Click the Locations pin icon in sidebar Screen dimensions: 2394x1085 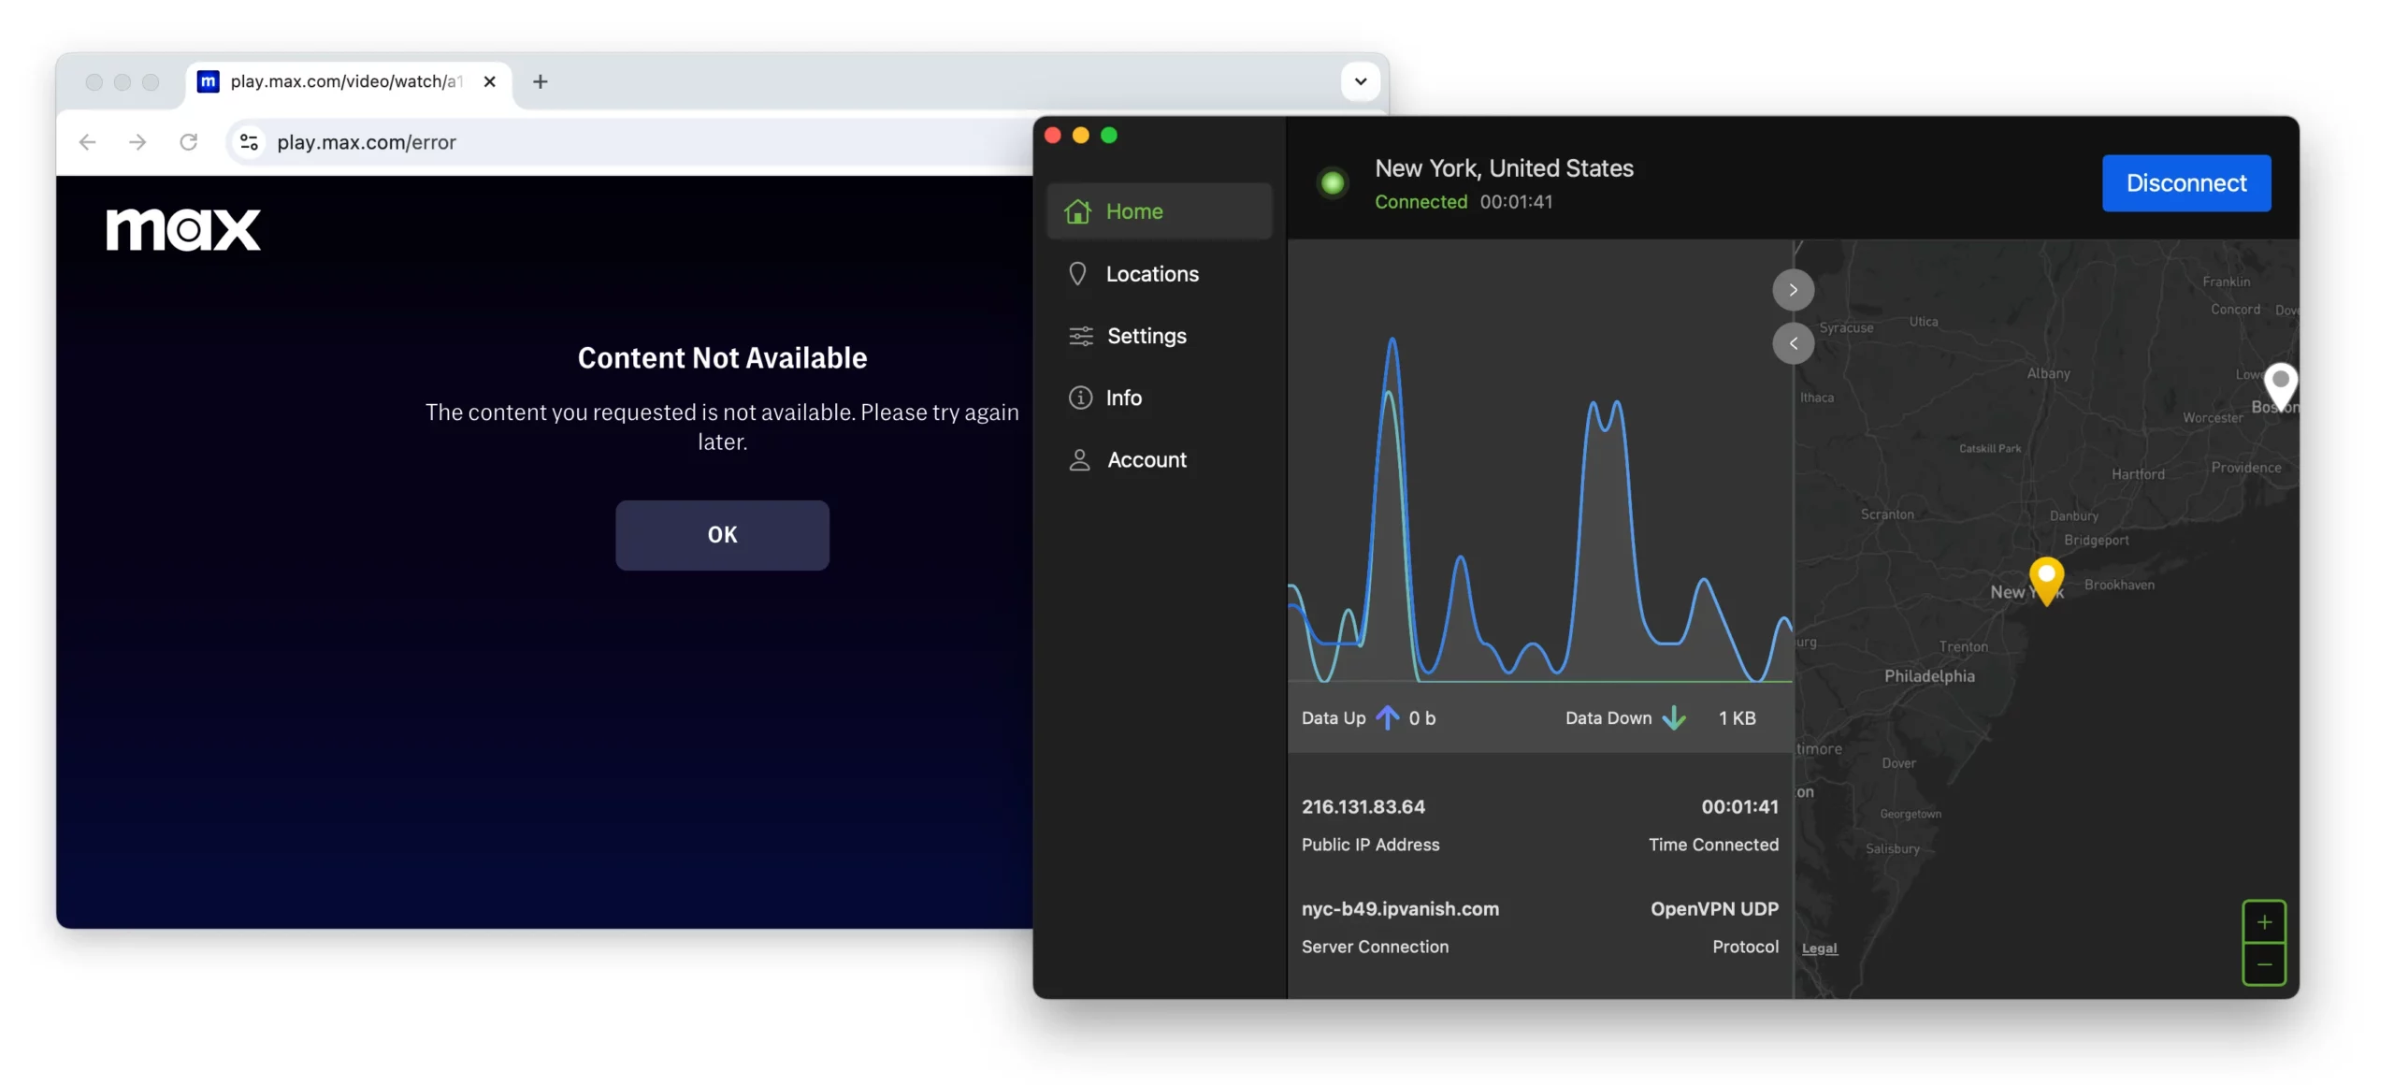coord(1077,274)
